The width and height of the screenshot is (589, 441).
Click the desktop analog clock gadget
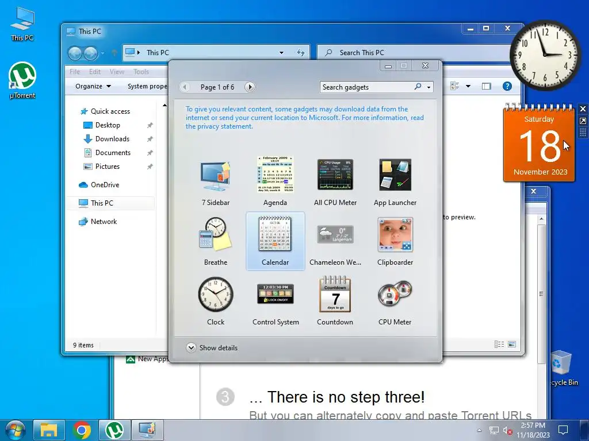coord(544,55)
